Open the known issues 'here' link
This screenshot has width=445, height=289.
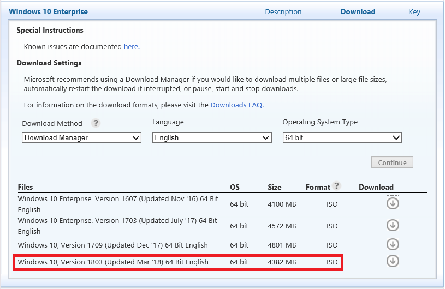click(132, 46)
